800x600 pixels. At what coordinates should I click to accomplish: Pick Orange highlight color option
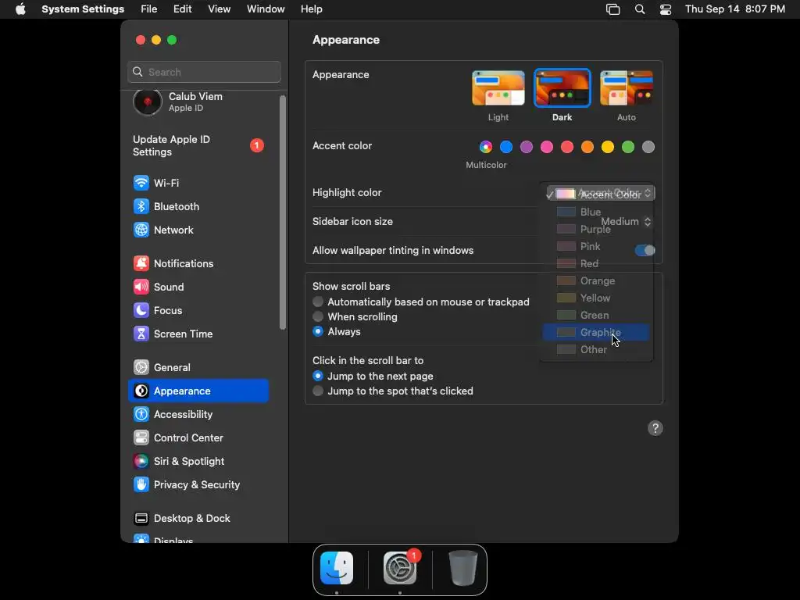click(596, 280)
